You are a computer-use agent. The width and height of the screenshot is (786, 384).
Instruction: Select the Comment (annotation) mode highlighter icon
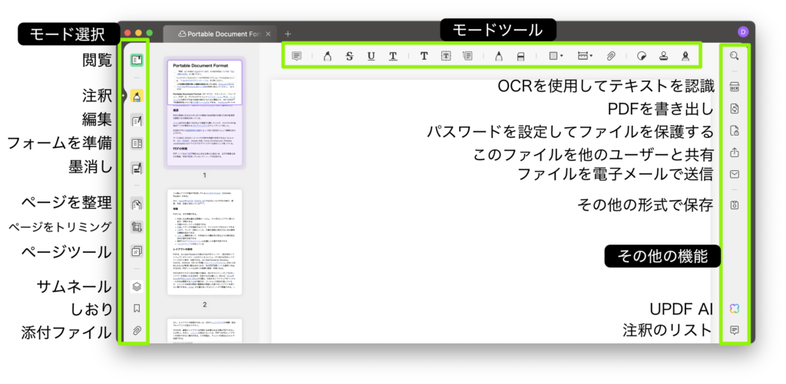click(x=137, y=95)
